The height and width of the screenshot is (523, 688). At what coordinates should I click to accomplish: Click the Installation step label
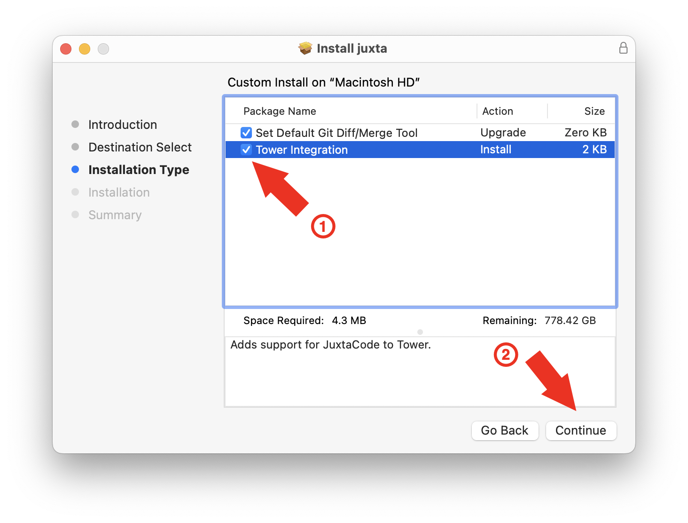point(119,192)
